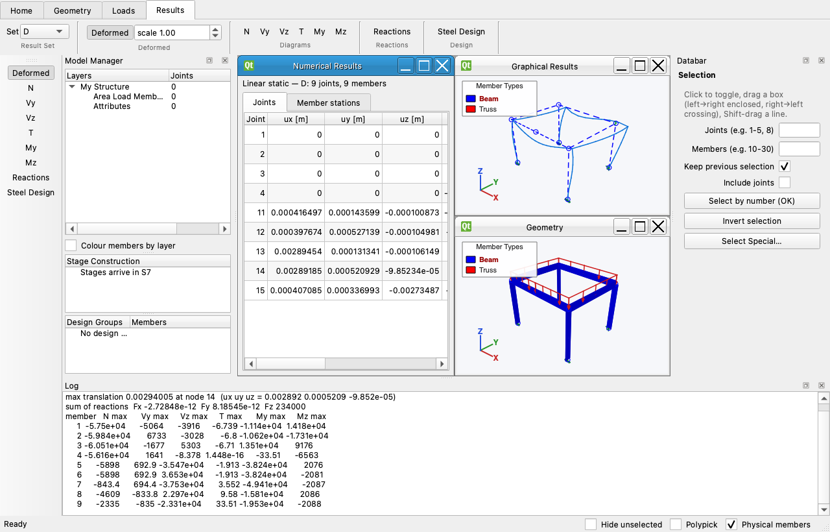Enable Hide unselected checkbox
Viewport: 830px width, 532px height.
pos(591,524)
